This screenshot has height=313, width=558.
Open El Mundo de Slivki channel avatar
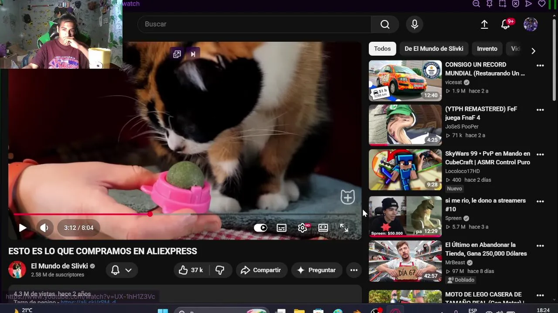(x=17, y=270)
